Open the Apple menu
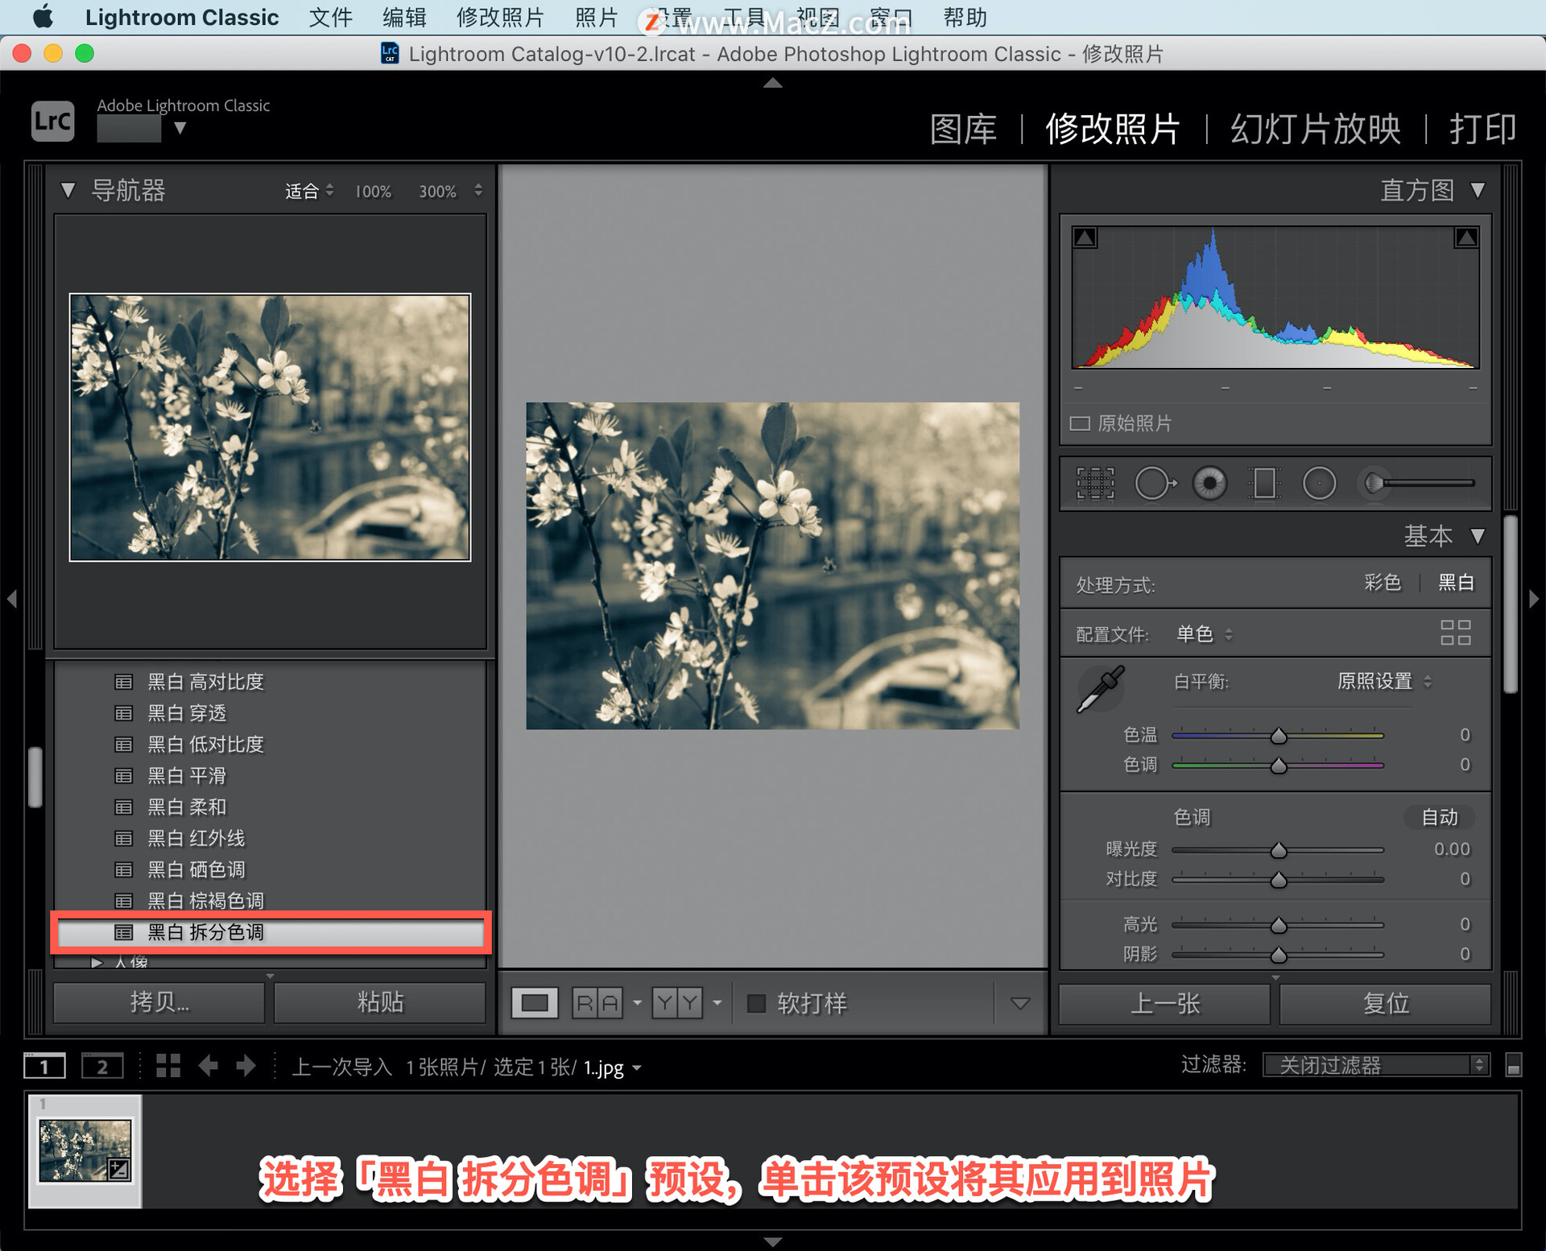The height and width of the screenshot is (1251, 1546). click(x=42, y=17)
